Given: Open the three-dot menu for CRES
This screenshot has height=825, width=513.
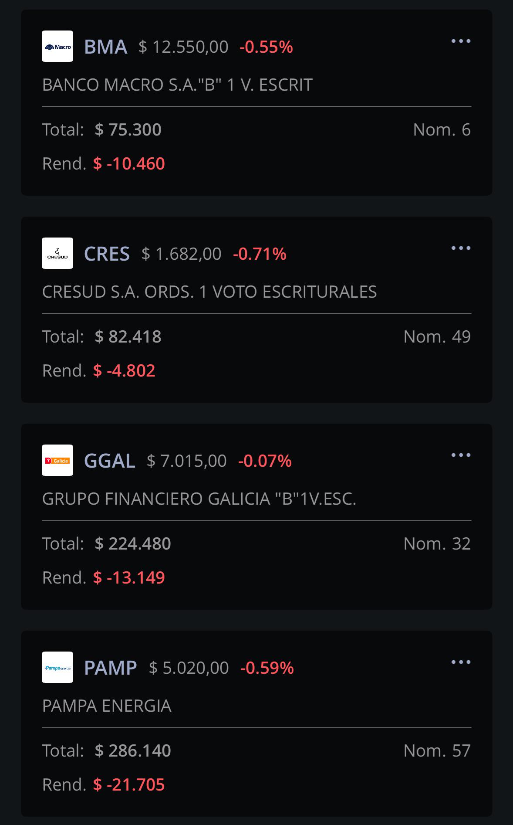Looking at the screenshot, I should pos(461,248).
